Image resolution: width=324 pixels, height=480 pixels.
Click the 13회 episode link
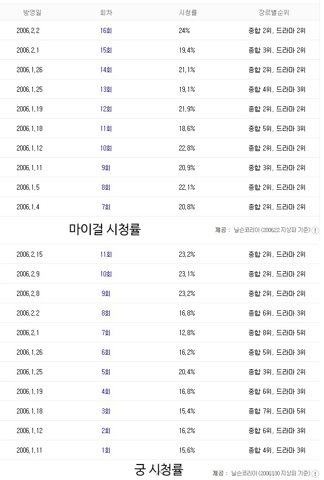coord(106,89)
